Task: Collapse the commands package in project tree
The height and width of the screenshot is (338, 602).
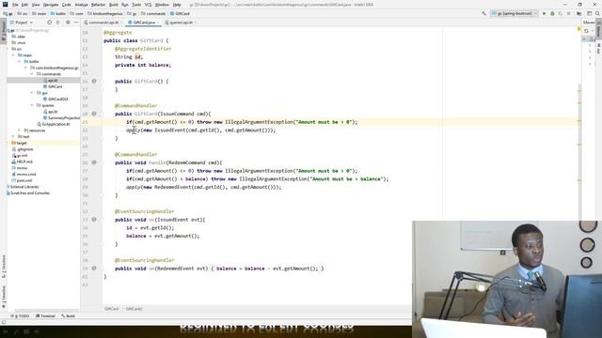Action: click(32, 74)
